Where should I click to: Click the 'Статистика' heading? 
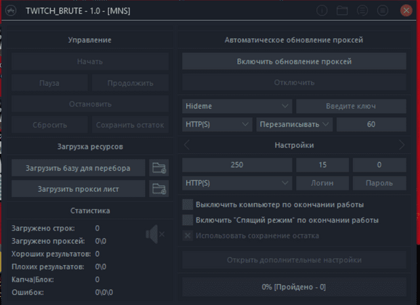(90, 211)
